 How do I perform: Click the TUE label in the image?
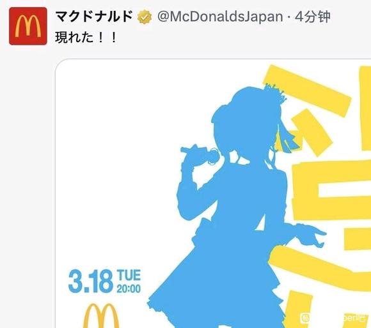[x=129, y=275]
